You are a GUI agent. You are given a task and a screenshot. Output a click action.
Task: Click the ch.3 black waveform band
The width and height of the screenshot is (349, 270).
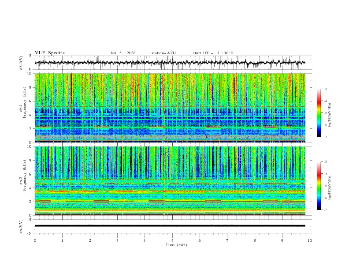tap(170, 226)
